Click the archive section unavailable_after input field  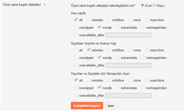(x=128, y=65)
